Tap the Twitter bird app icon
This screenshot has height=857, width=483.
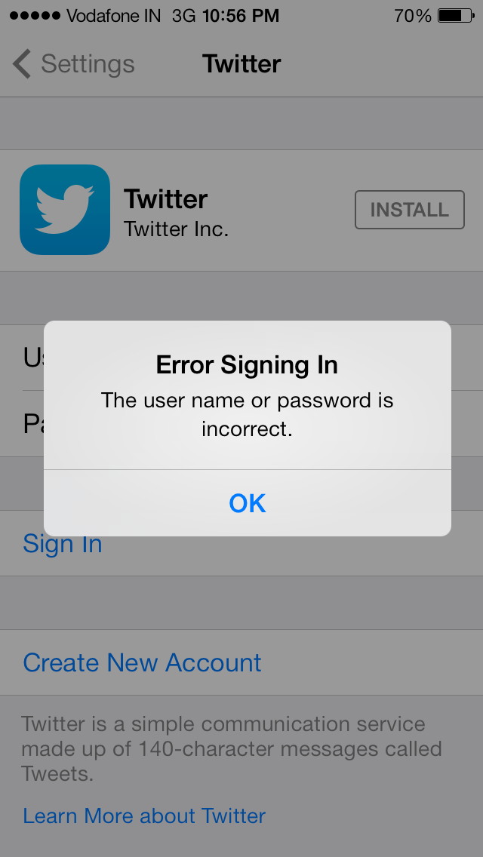tap(65, 210)
